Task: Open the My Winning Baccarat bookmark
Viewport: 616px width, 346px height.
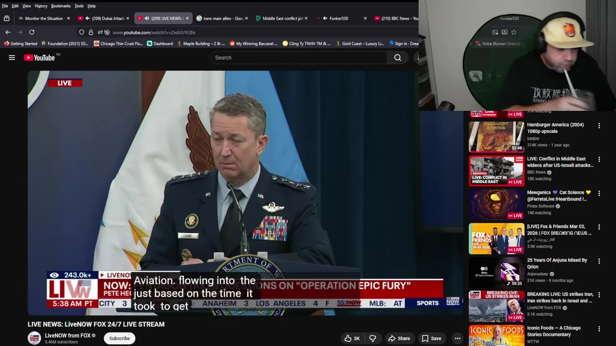Action: (254, 44)
